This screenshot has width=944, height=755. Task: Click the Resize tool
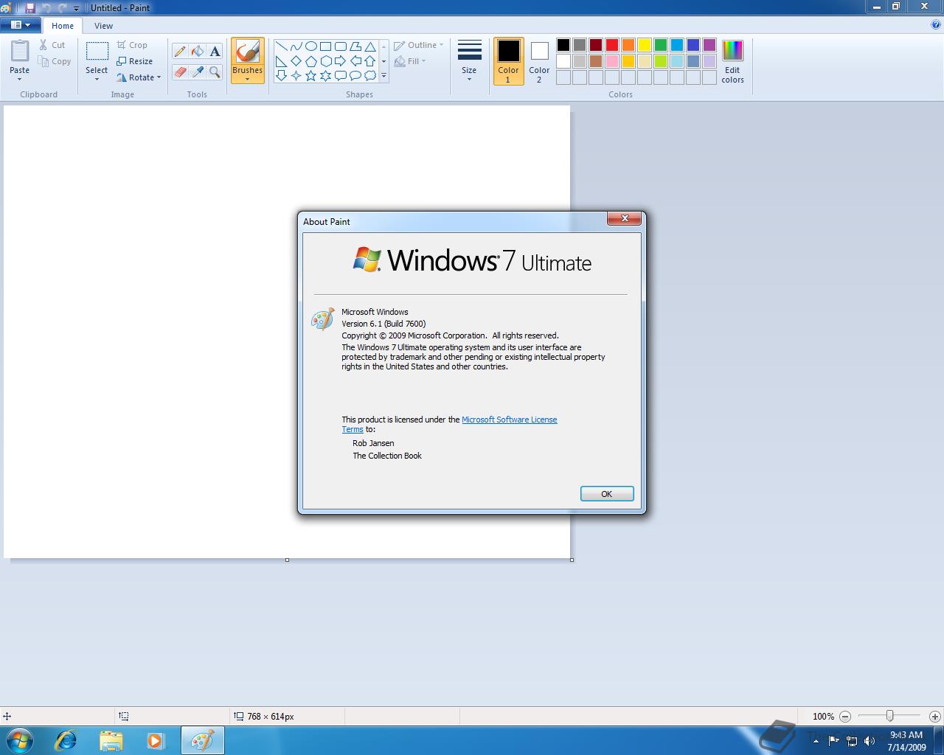[135, 61]
